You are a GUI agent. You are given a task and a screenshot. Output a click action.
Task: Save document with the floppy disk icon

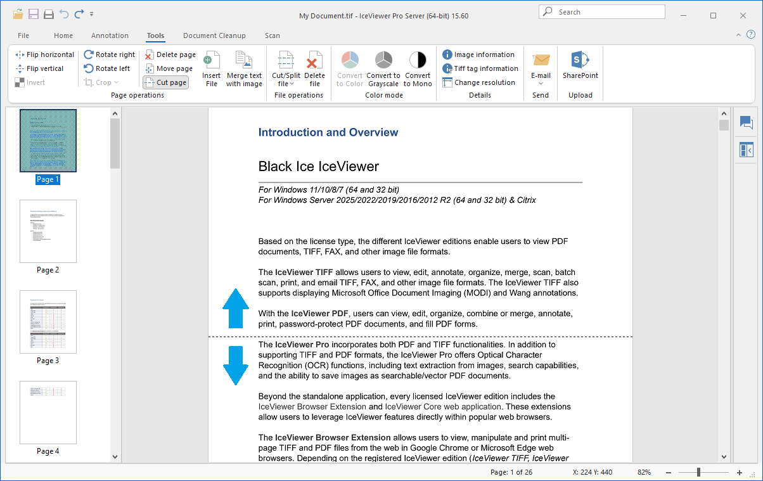[34, 13]
